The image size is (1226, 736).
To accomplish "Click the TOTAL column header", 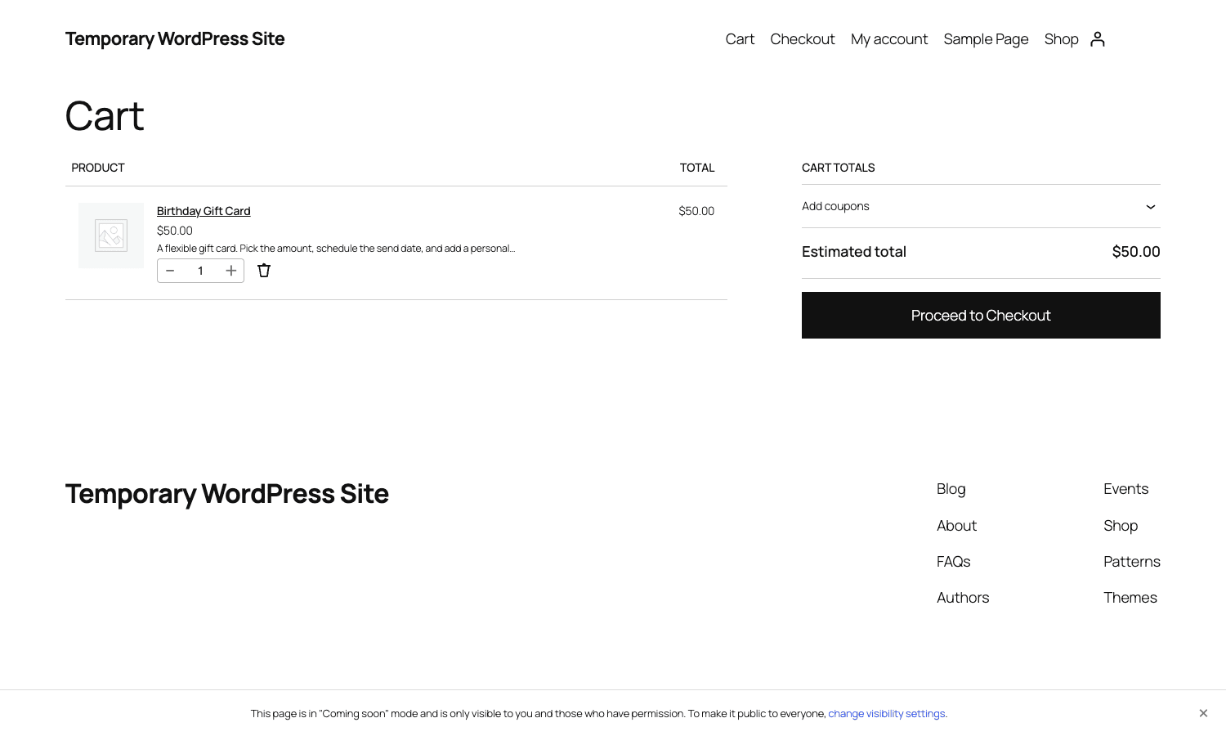I will coord(697,168).
